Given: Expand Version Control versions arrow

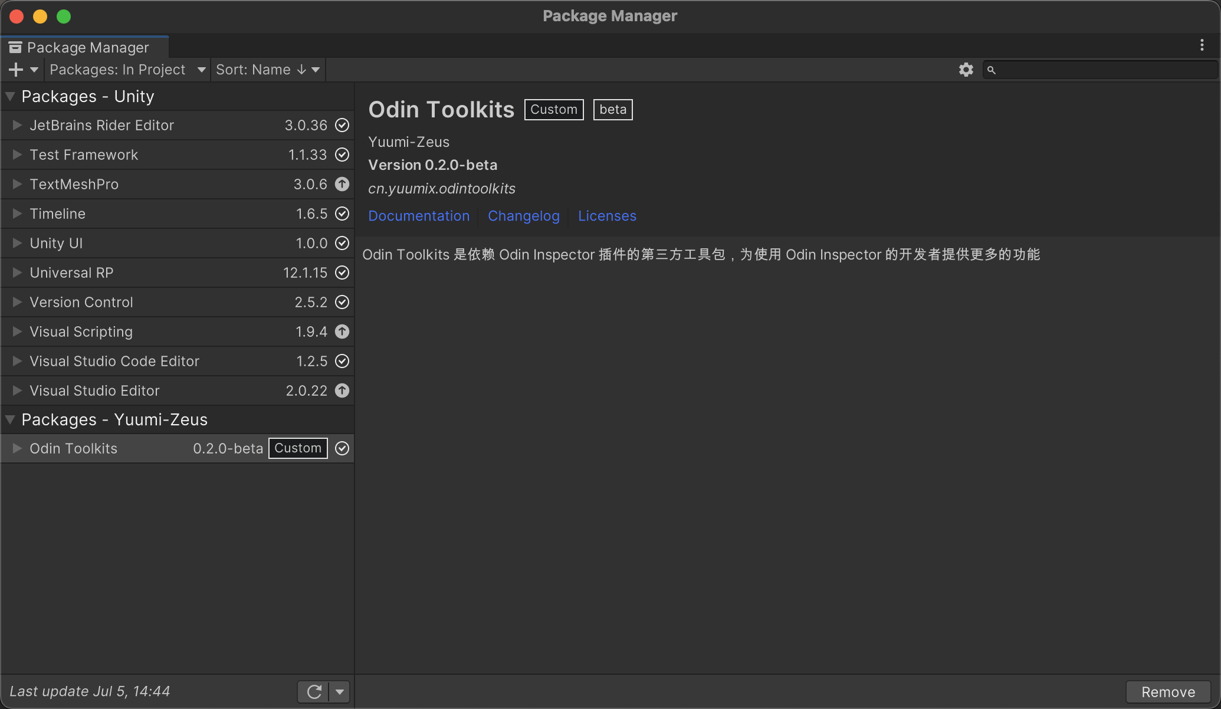Looking at the screenshot, I should coord(17,302).
